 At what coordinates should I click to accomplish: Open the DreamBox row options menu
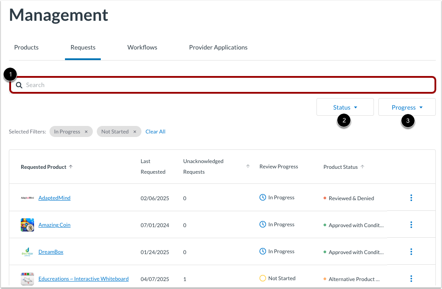coord(411,252)
